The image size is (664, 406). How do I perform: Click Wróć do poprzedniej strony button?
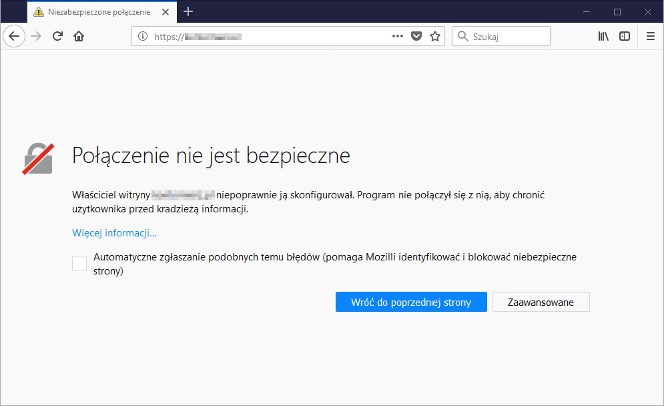tap(411, 302)
